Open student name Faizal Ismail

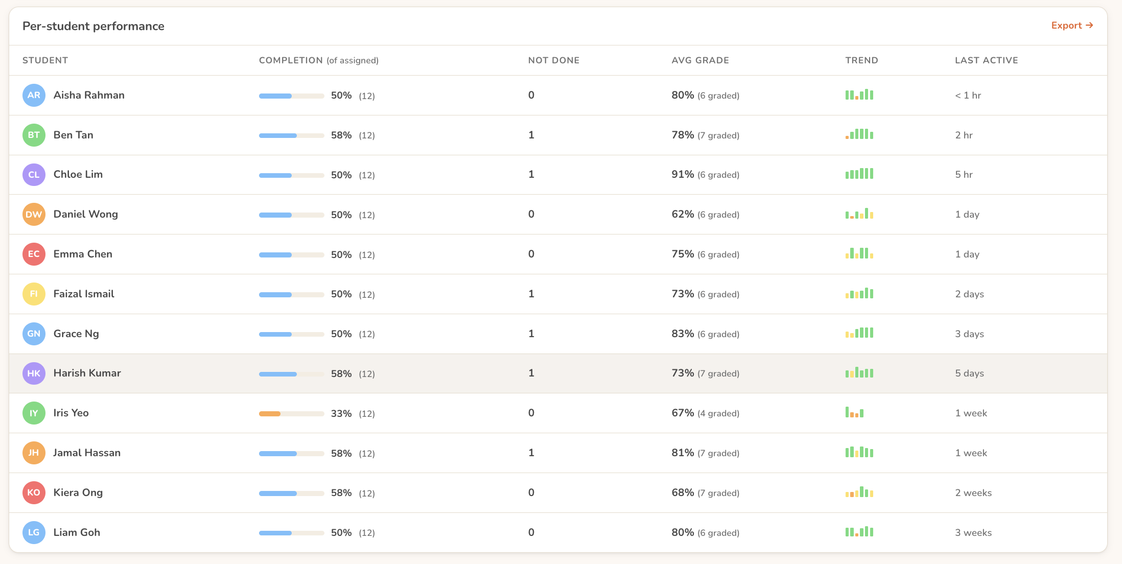point(84,294)
